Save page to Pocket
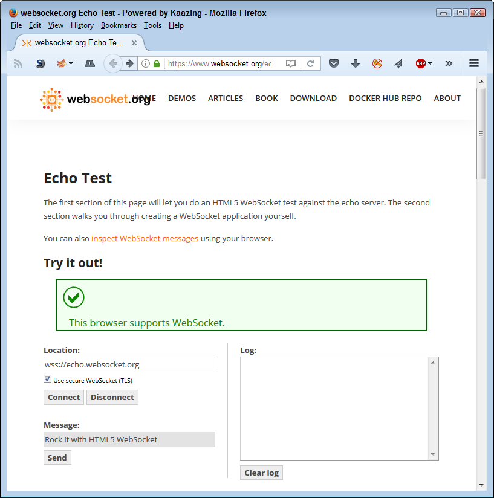 tap(334, 63)
